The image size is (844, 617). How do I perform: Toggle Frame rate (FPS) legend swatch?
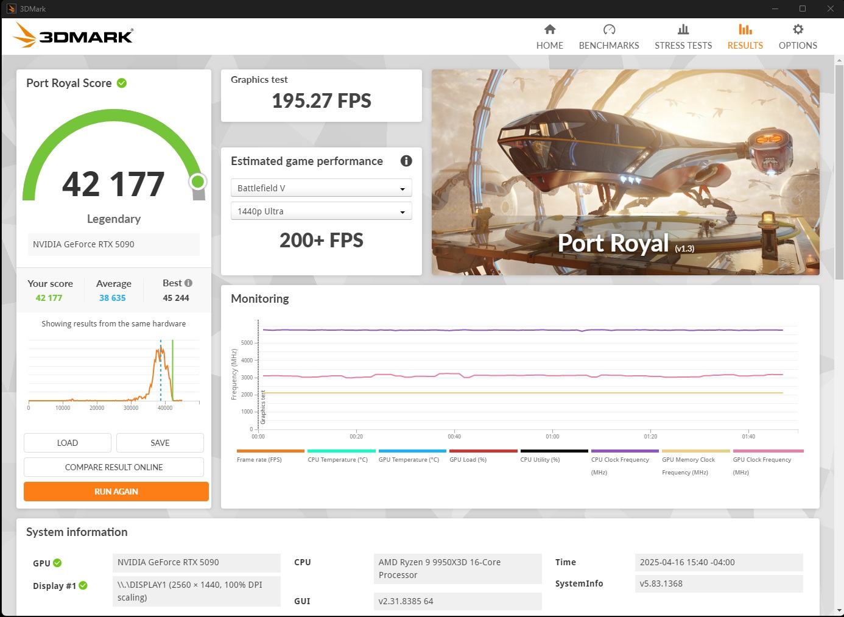click(x=270, y=451)
